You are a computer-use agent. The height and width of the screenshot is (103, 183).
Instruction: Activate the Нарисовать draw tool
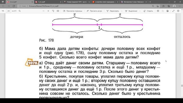point(113,11)
